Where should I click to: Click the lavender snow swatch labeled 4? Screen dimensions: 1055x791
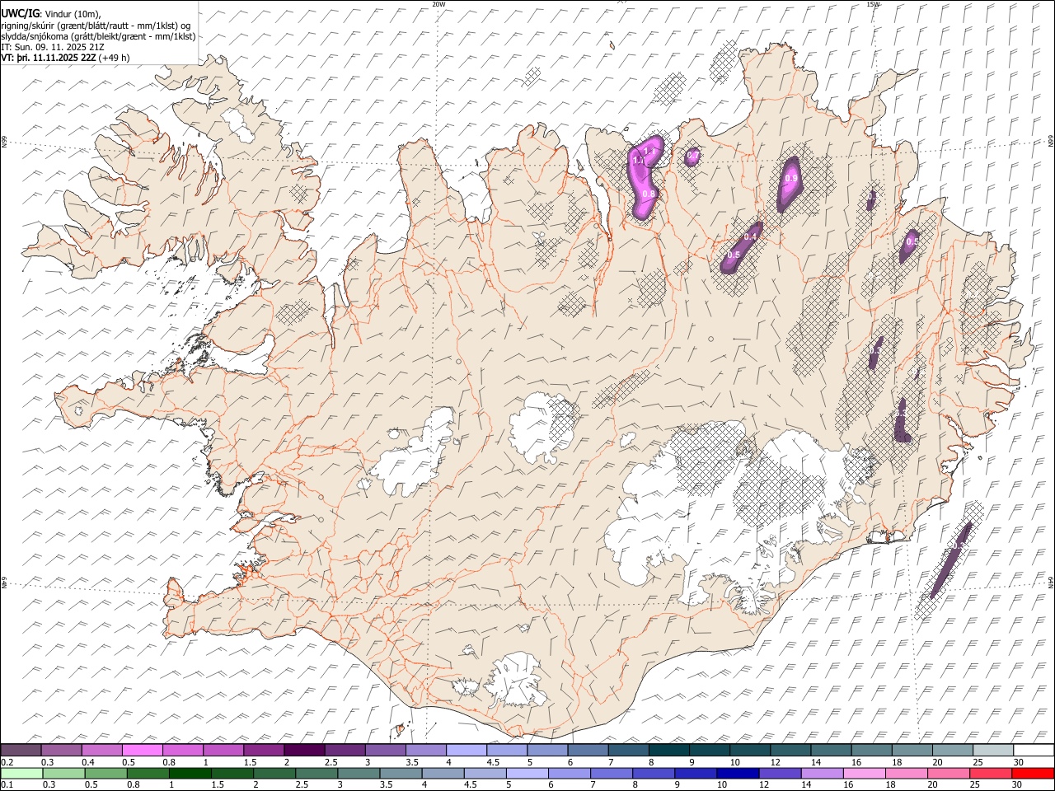click(467, 751)
